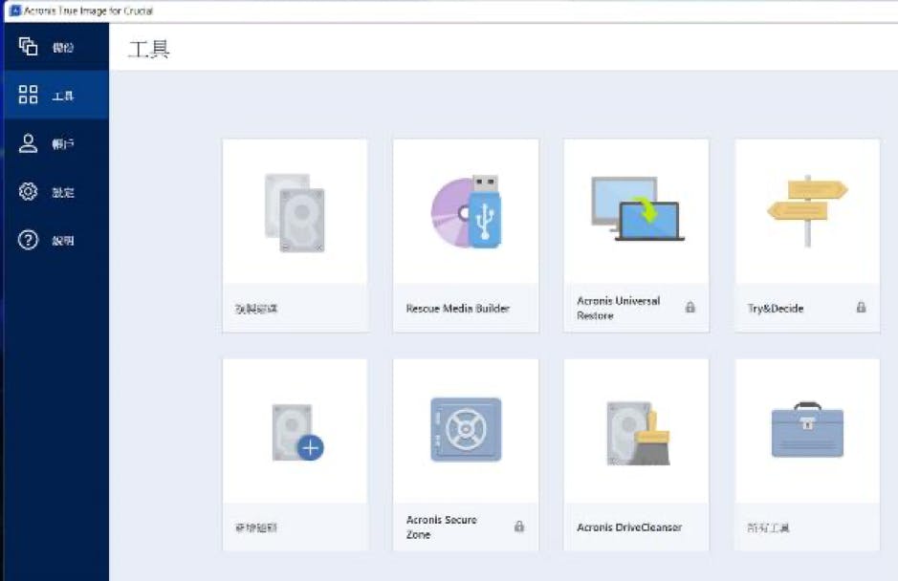898x581 pixels.
Task: Click the 'Acronis DriveCleanser' text label
Action: click(x=627, y=527)
